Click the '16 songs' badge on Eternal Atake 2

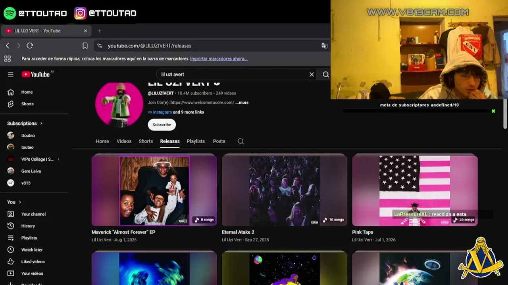pyautogui.click(x=333, y=220)
